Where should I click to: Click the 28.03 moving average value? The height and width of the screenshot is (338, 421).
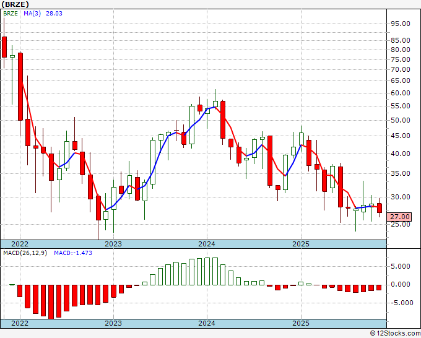[x=54, y=13]
